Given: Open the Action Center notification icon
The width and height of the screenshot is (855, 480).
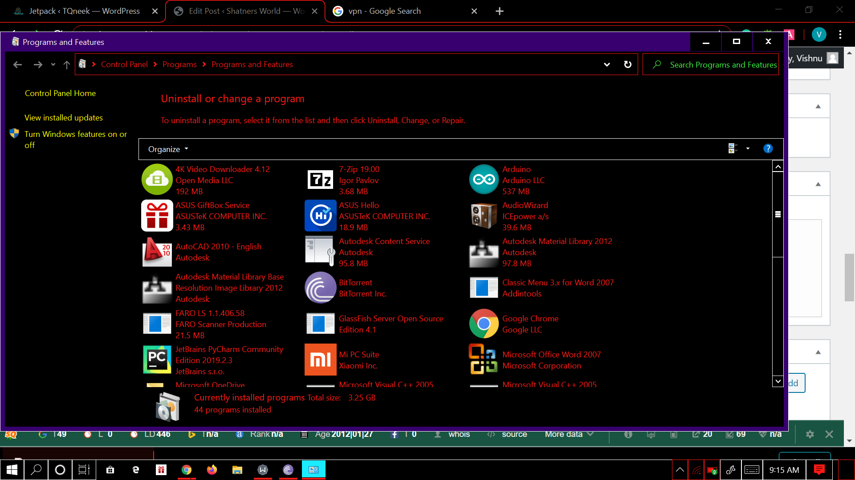Looking at the screenshot, I should (x=819, y=470).
